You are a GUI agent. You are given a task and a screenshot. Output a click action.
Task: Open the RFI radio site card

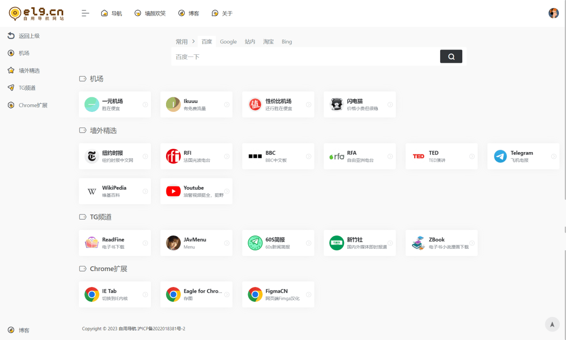[196, 156]
